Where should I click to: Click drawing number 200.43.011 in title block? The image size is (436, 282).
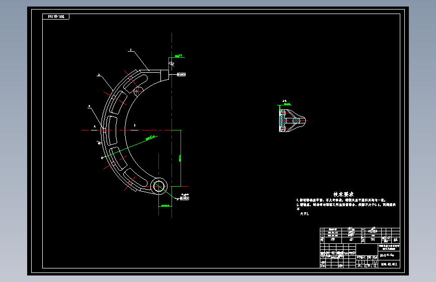click(x=389, y=264)
